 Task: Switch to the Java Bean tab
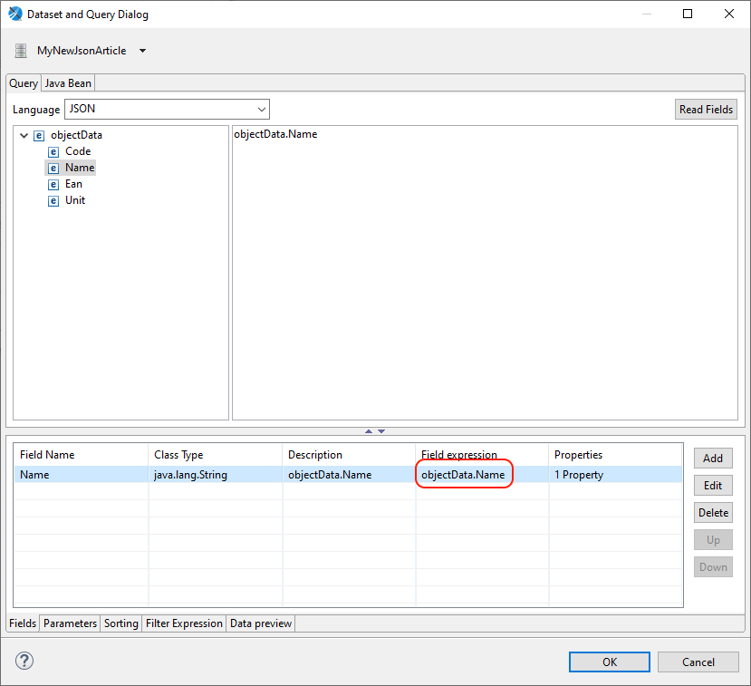[68, 83]
